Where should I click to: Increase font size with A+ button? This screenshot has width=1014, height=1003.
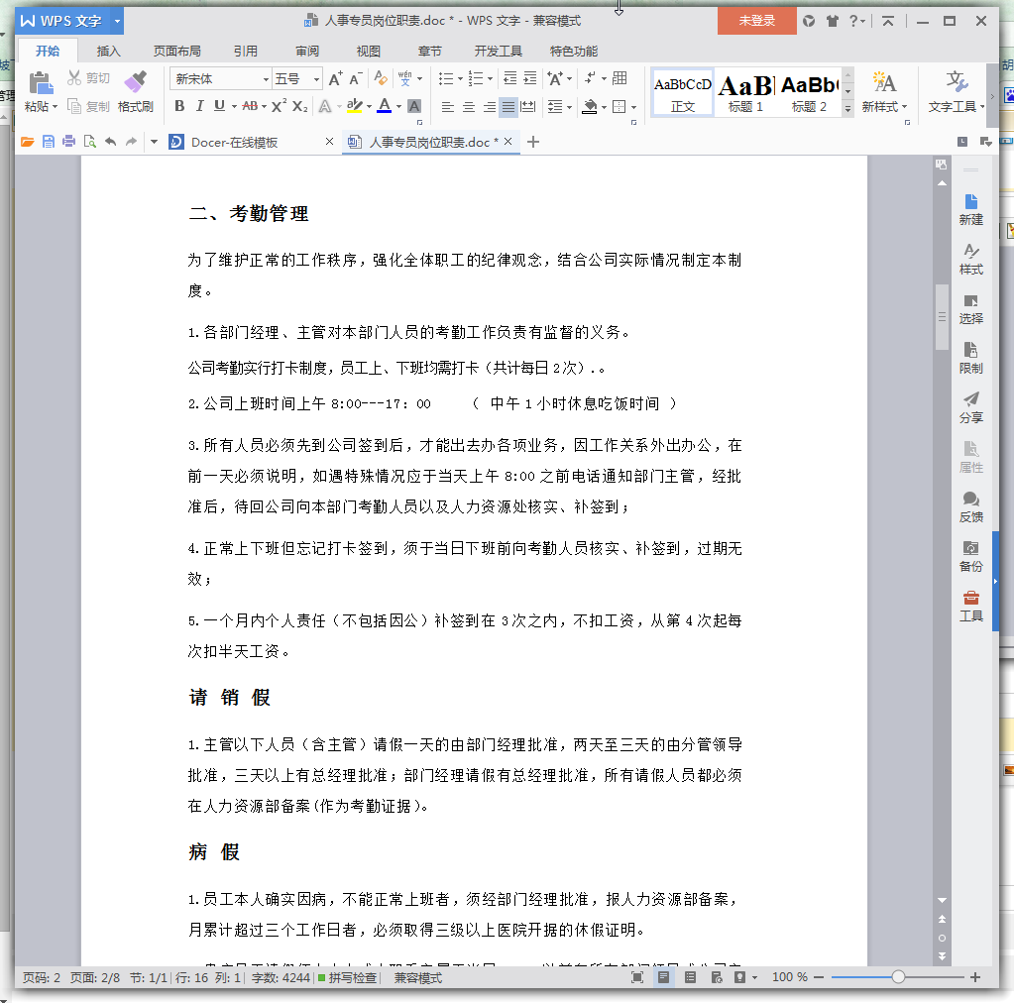pyautogui.click(x=335, y=79)
